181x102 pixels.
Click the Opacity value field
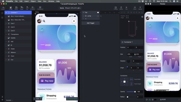140,92
